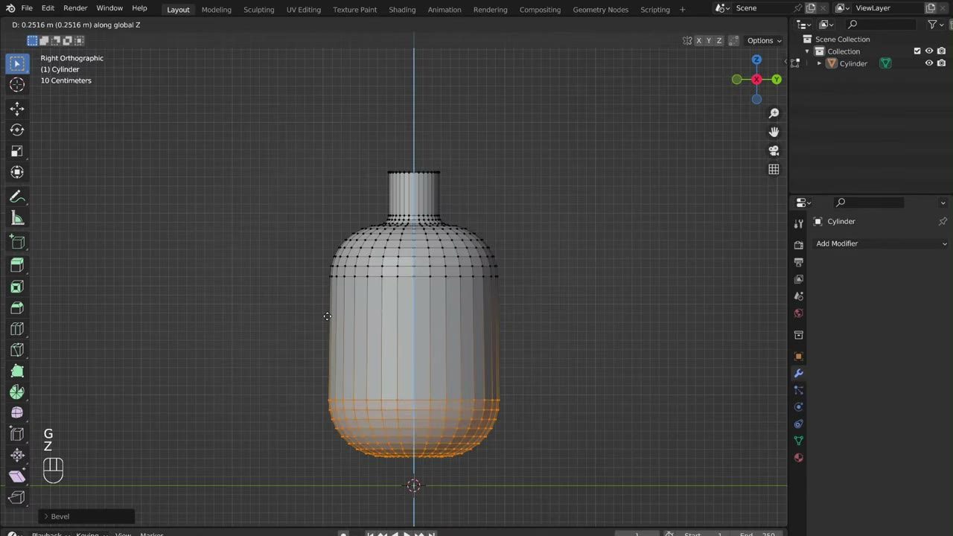Hide the Collection in viewport with eye icon
Screen dimensions: 953x536
[x=929, y=51]
